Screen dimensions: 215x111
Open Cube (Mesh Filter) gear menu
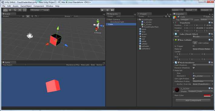(212, 34)
